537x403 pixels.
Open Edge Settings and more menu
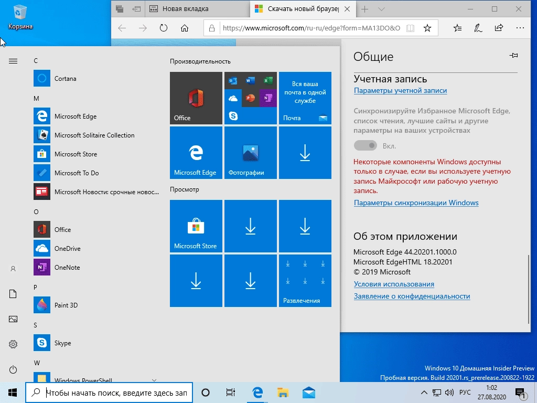520,28
